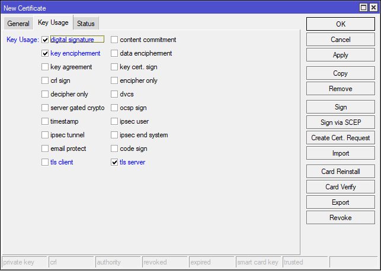Click the smart card key status field
The image size is (381, 271).
click(x=258, y=262)
